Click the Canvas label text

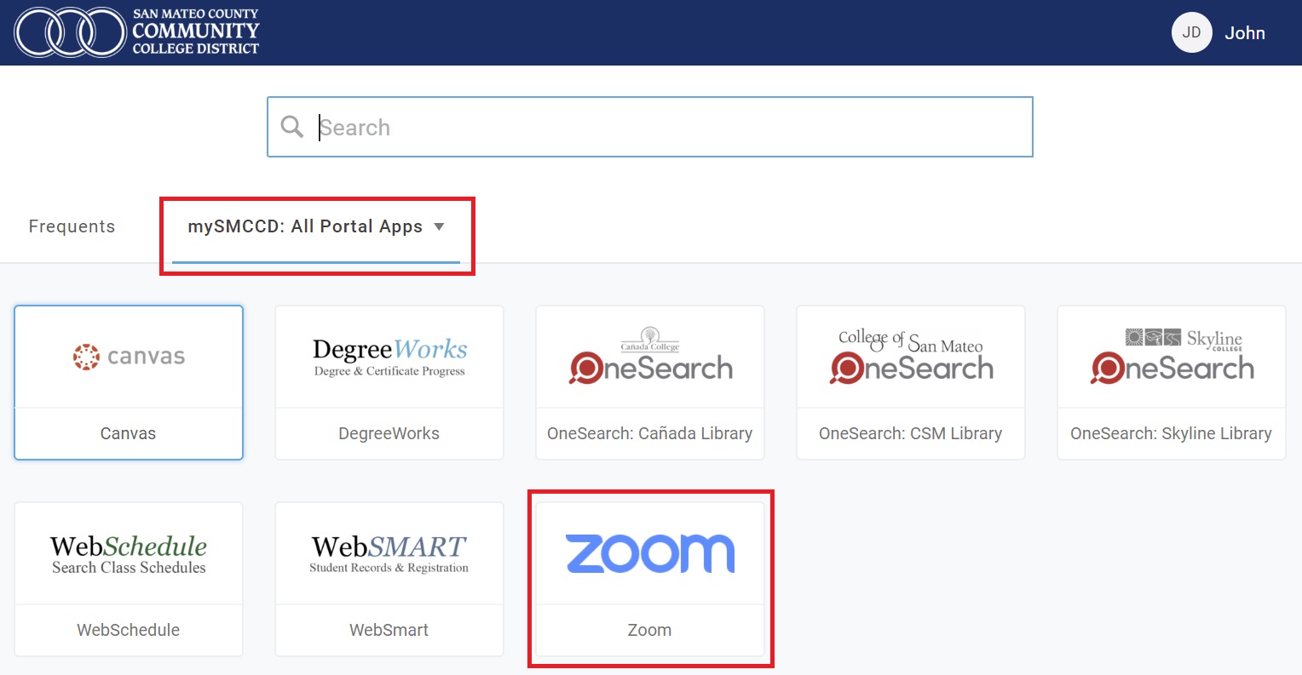click(128, 433)
